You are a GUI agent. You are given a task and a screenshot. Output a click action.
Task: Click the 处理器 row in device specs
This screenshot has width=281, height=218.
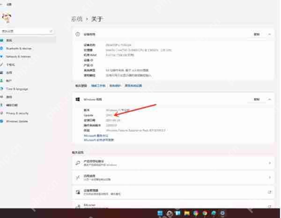coord(128,50)
